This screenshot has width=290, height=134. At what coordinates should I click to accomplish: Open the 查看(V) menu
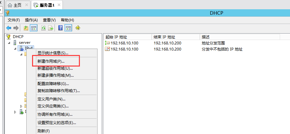coord(49,20)
